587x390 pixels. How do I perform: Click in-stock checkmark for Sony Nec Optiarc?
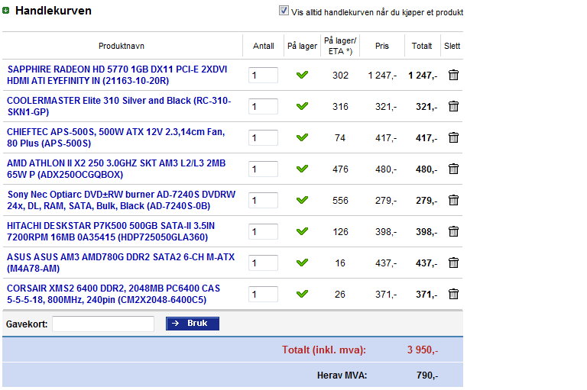302,200
